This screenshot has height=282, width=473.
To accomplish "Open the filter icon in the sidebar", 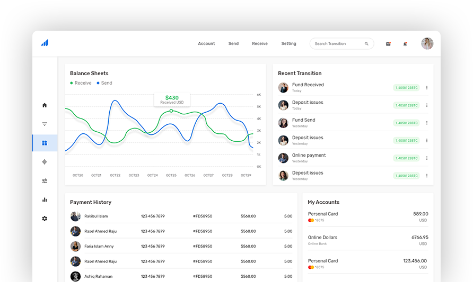I will click(45, 124).
